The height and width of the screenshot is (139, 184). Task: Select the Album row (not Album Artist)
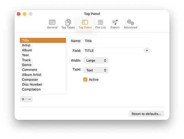[43, 50]
